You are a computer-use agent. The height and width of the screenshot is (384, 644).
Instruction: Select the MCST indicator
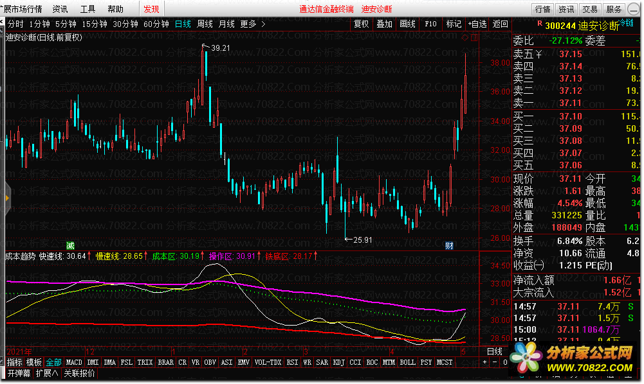(445, 362)
